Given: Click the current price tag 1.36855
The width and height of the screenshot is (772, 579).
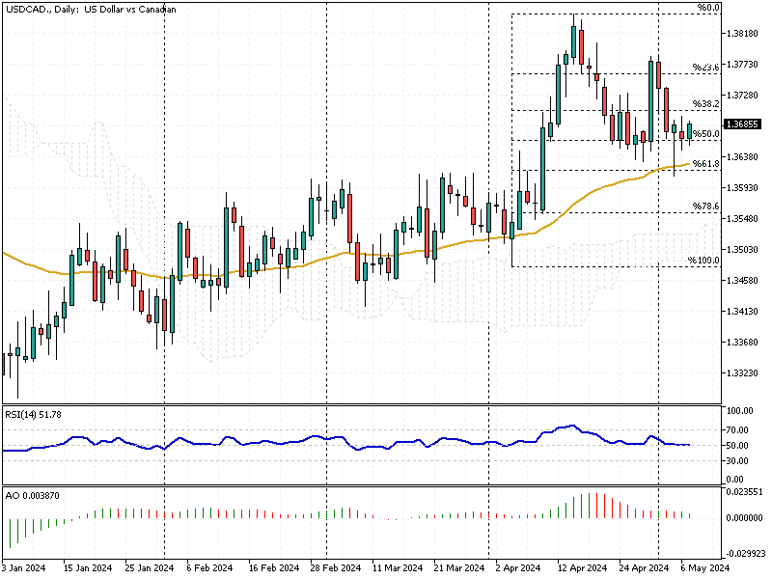Looking at the screenshot, I should pyautogui.click(x=743, y=124).
